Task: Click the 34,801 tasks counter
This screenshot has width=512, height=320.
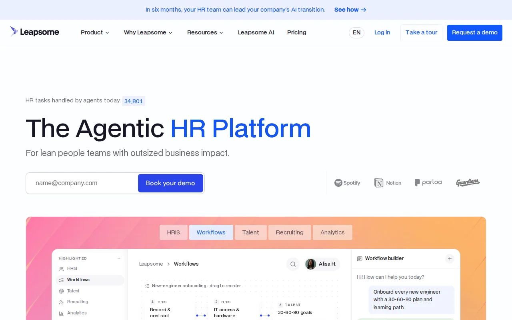Action: [134, 101]
